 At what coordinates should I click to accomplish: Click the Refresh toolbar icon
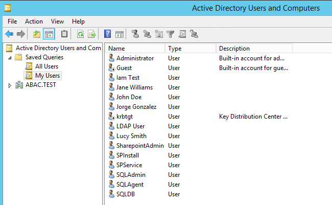tap(80, 34)
